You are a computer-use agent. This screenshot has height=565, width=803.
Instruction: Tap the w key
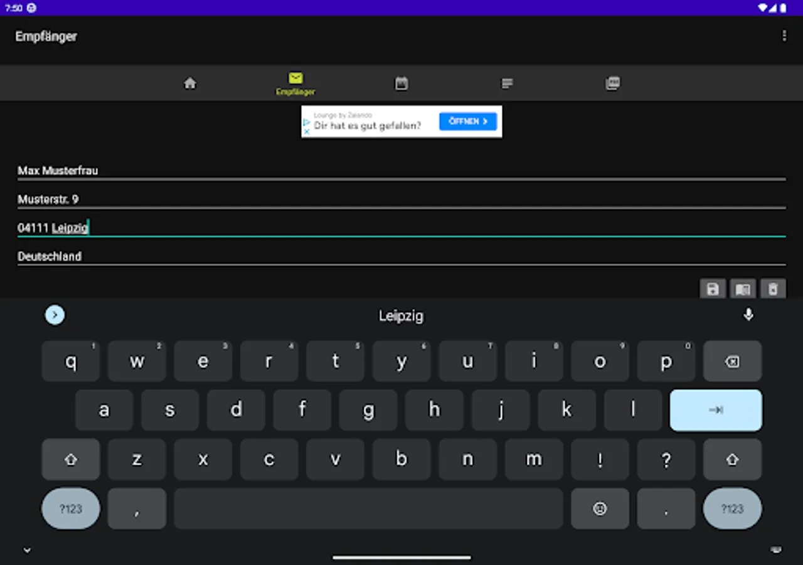(x=137, y=362)
